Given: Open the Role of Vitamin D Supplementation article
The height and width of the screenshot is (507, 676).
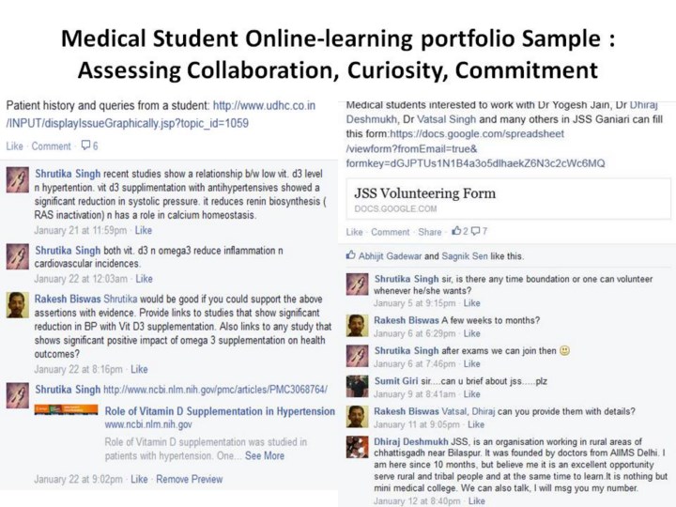Looking at the screenshot, I should click(x=219, y=411).
